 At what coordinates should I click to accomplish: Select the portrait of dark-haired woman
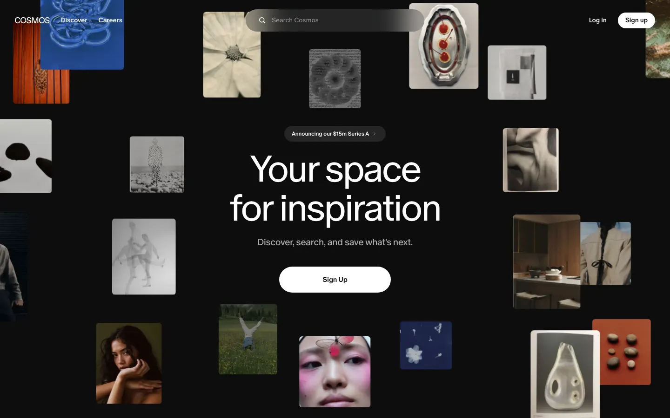129,363
